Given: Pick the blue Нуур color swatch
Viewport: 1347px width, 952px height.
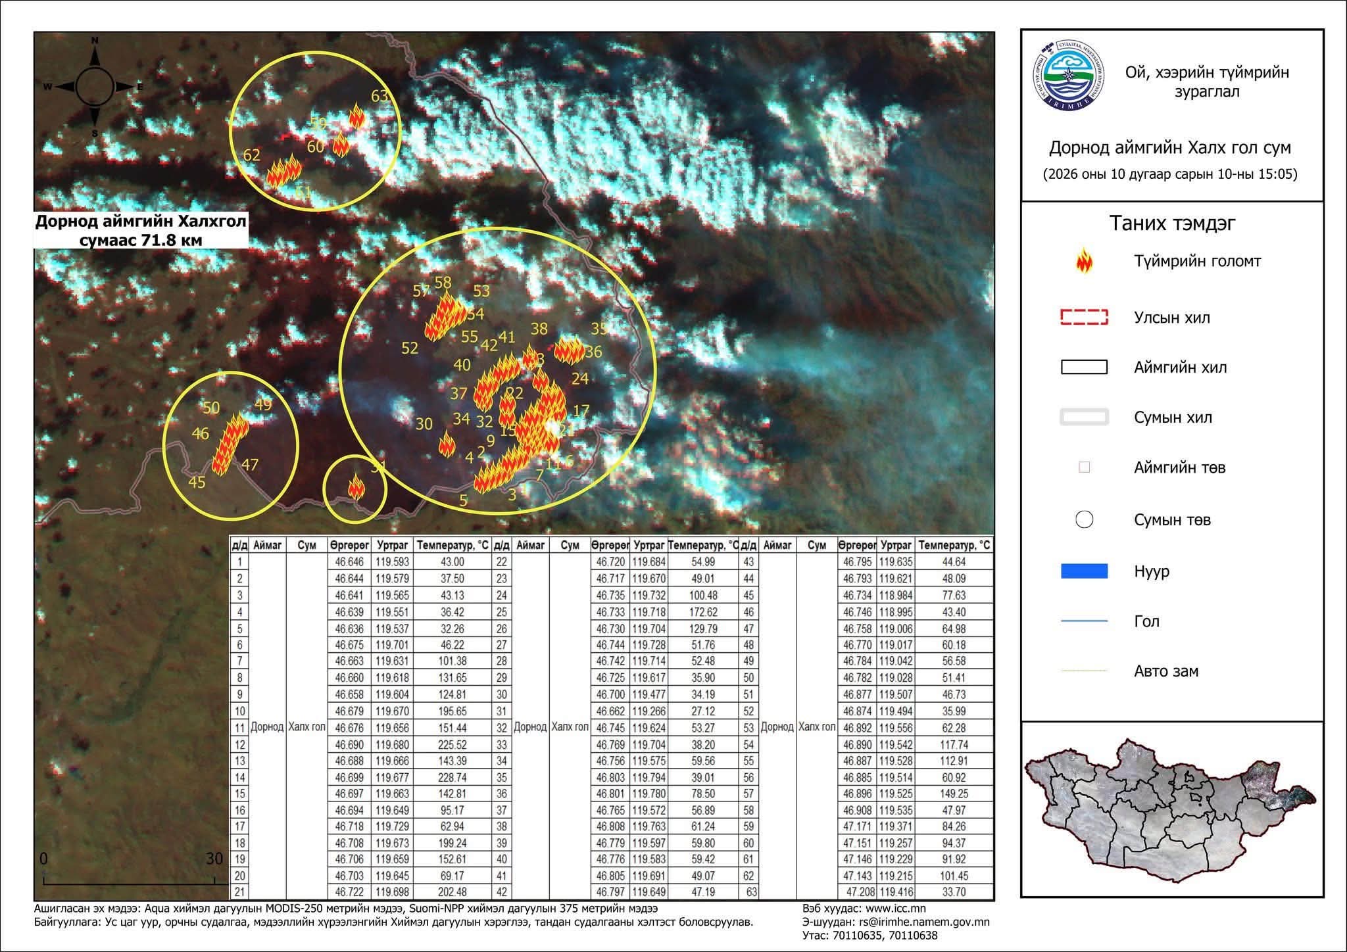Looking at the screenshot, I should click(1084, 571).
